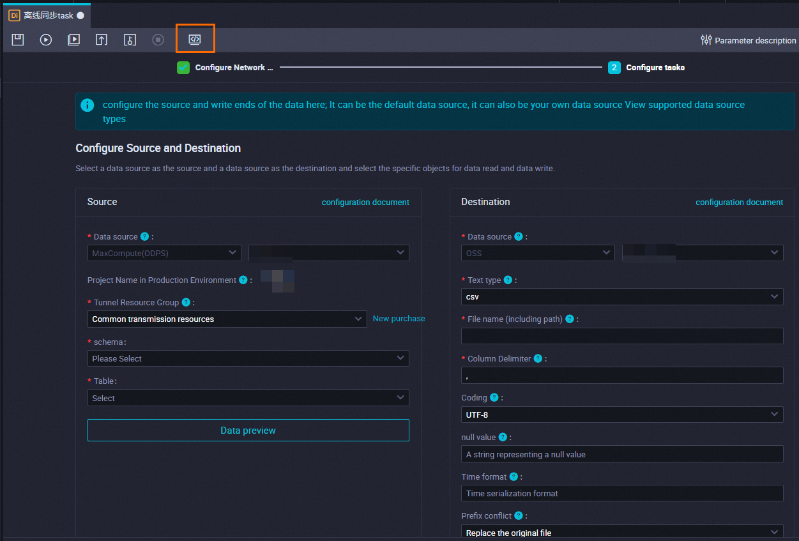Viewport: 799px width, 541px height.
Task: Select the Run with parameters icon
Action: (x=73, y=40)
